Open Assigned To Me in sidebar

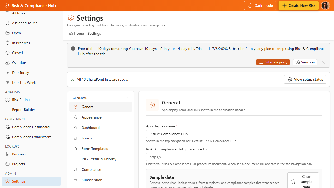click(x=31, y=23)
